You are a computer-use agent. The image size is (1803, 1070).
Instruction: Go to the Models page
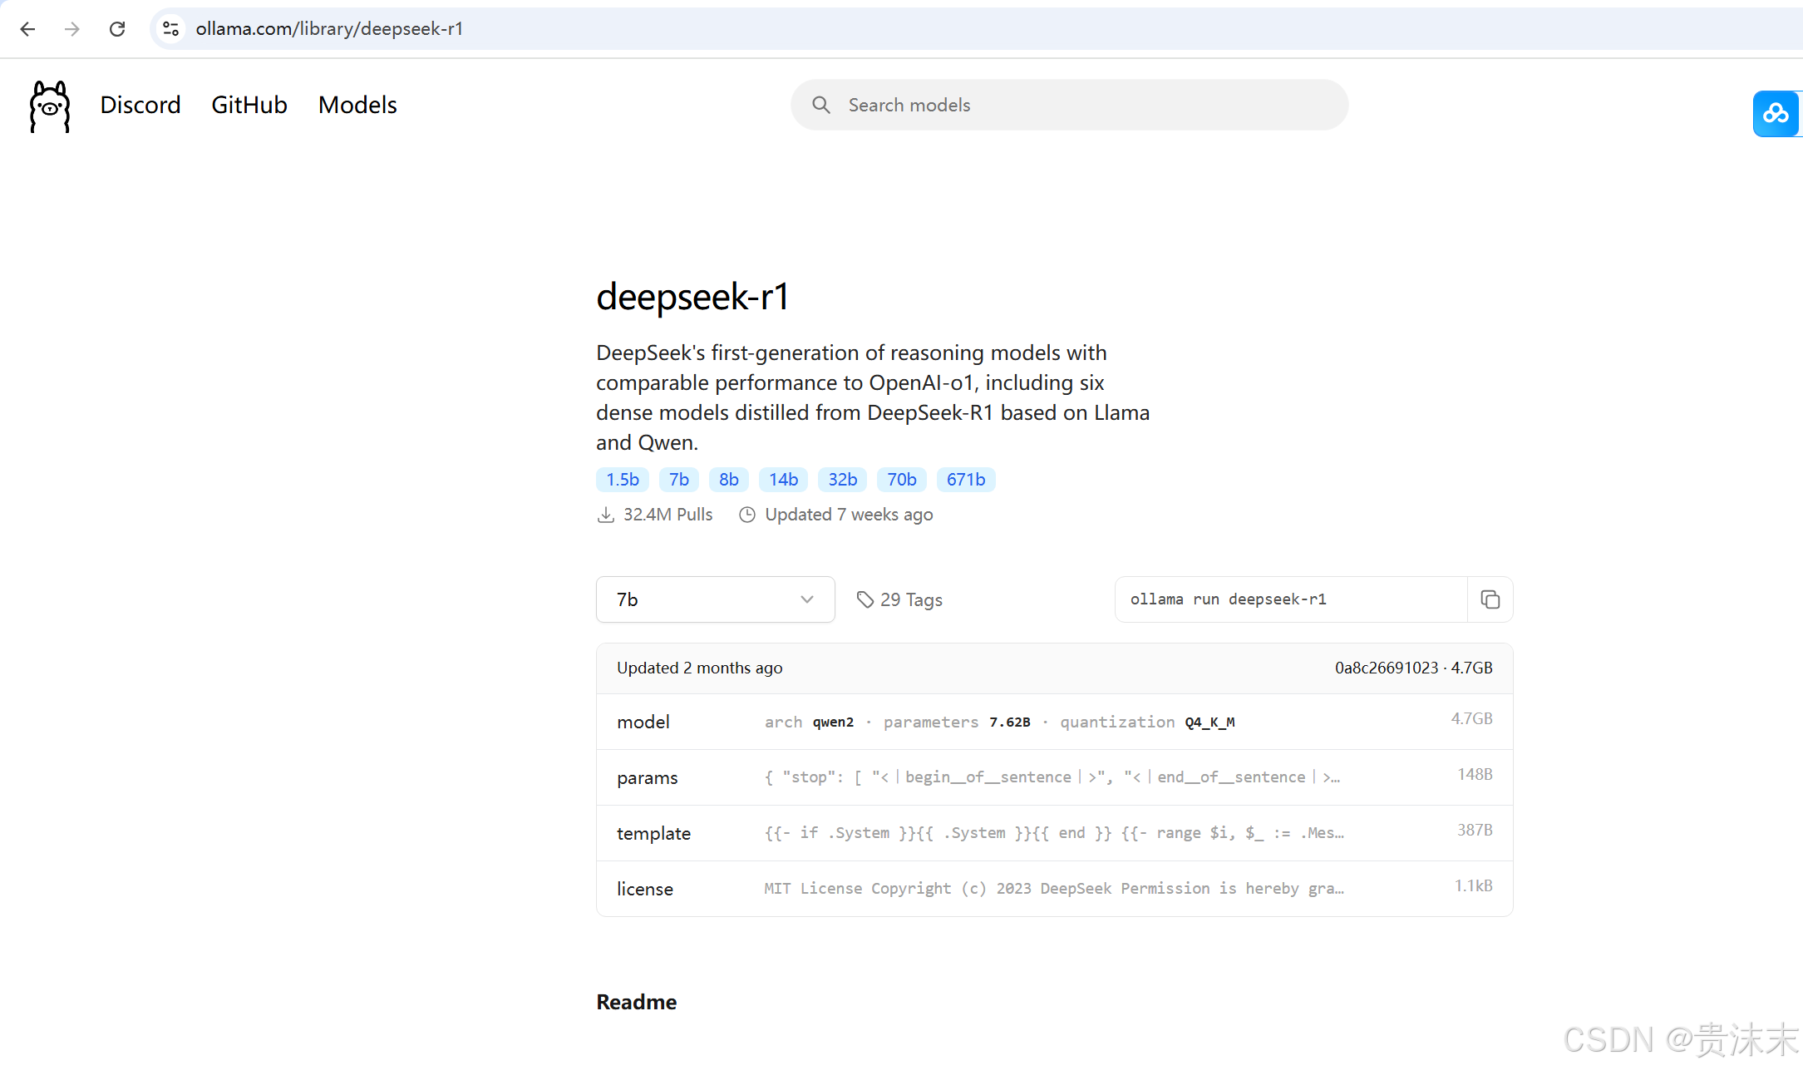[x=357, y=106]
